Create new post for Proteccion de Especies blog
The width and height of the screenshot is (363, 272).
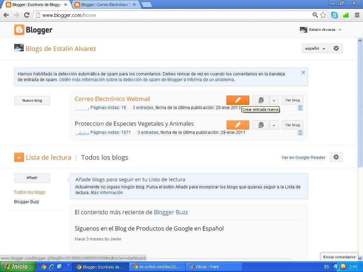point(238,125)
